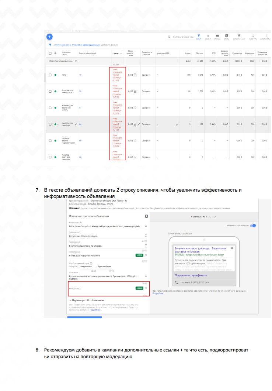The image size is (272, 391).
Task: Open ad group link 41
Action: [x=80, y=108]
